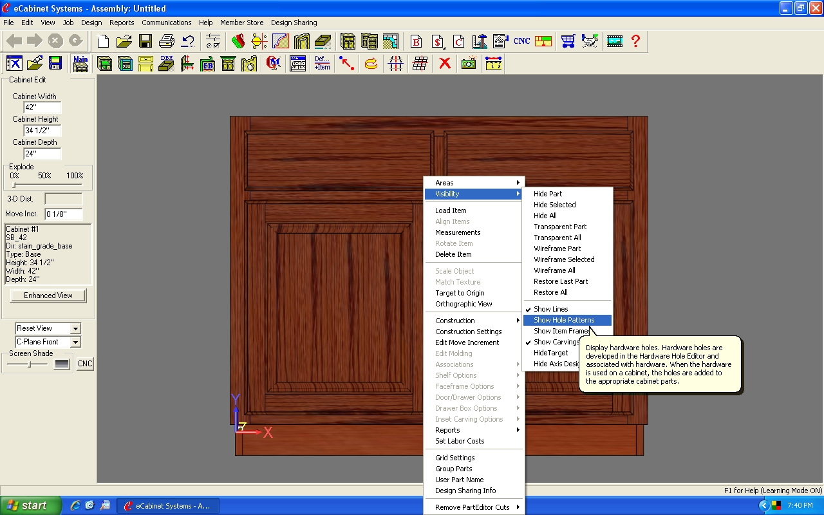The width and height of the screenshot is (824, 515).
Task: Print using the printer icon
Action: pos(167,41)
